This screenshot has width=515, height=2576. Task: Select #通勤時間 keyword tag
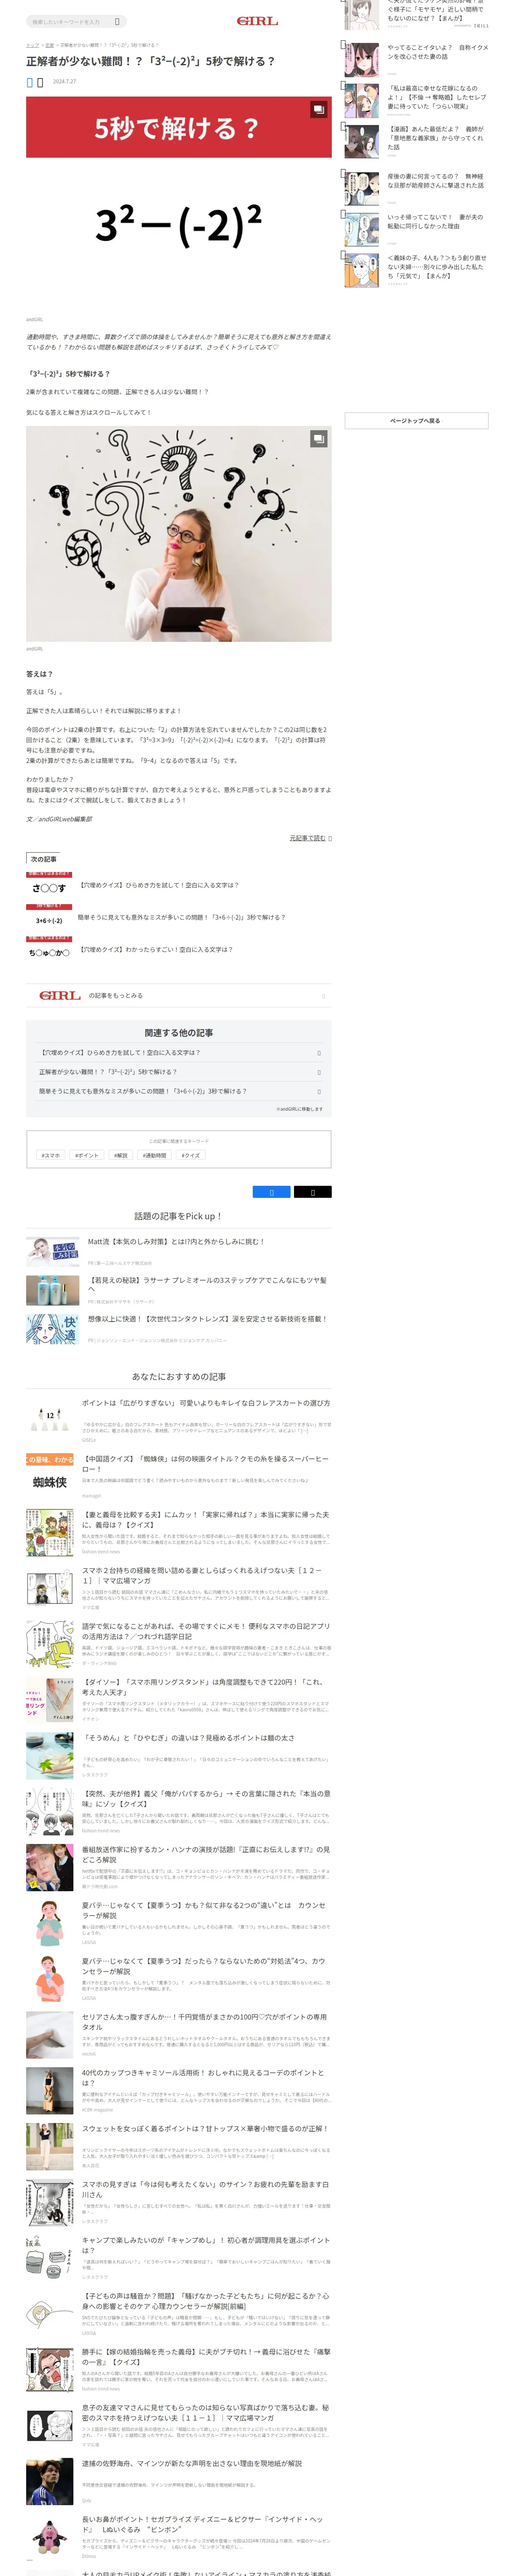pyautogui.click(x=155, y=1155)
